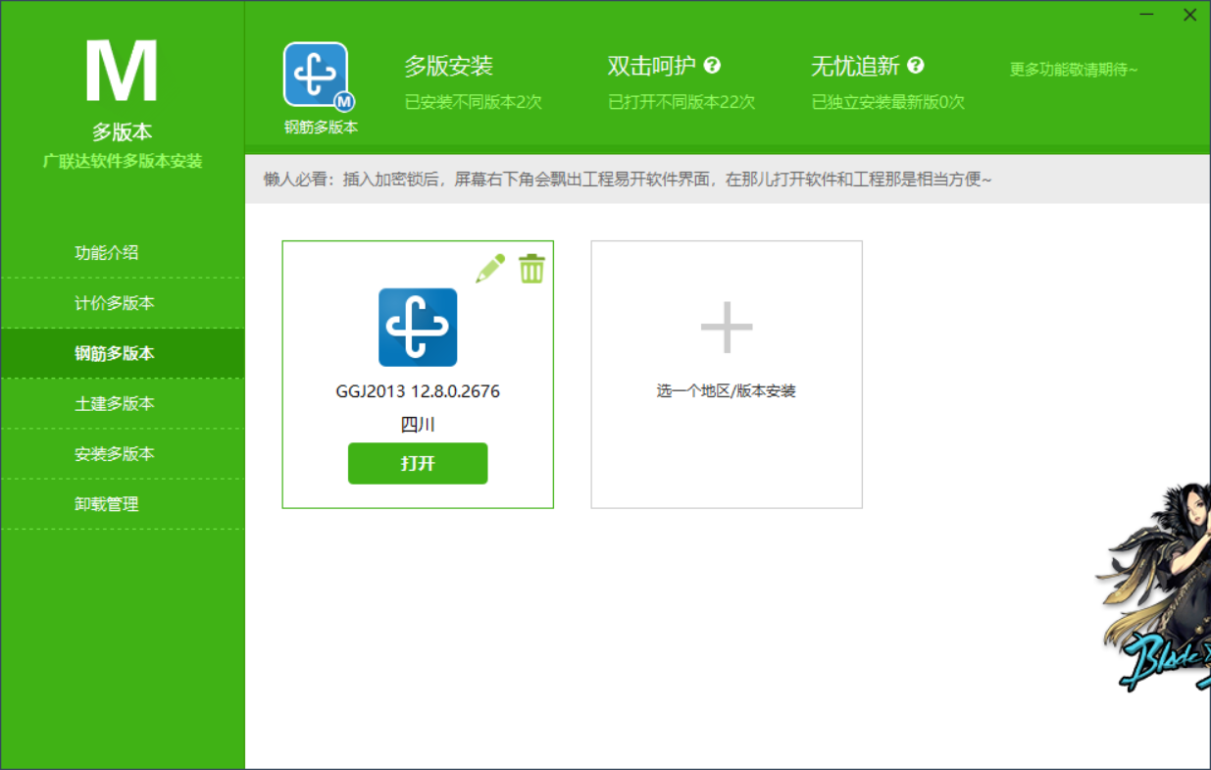Image resolution: width=1211 pixels, height=770 pixels.
Task: Click 已独立安装最新版0次 text
Action: coord(888,101)
